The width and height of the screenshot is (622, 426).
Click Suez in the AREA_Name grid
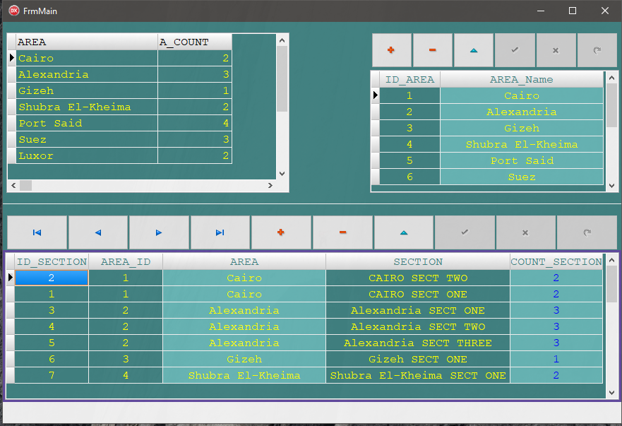522,177
